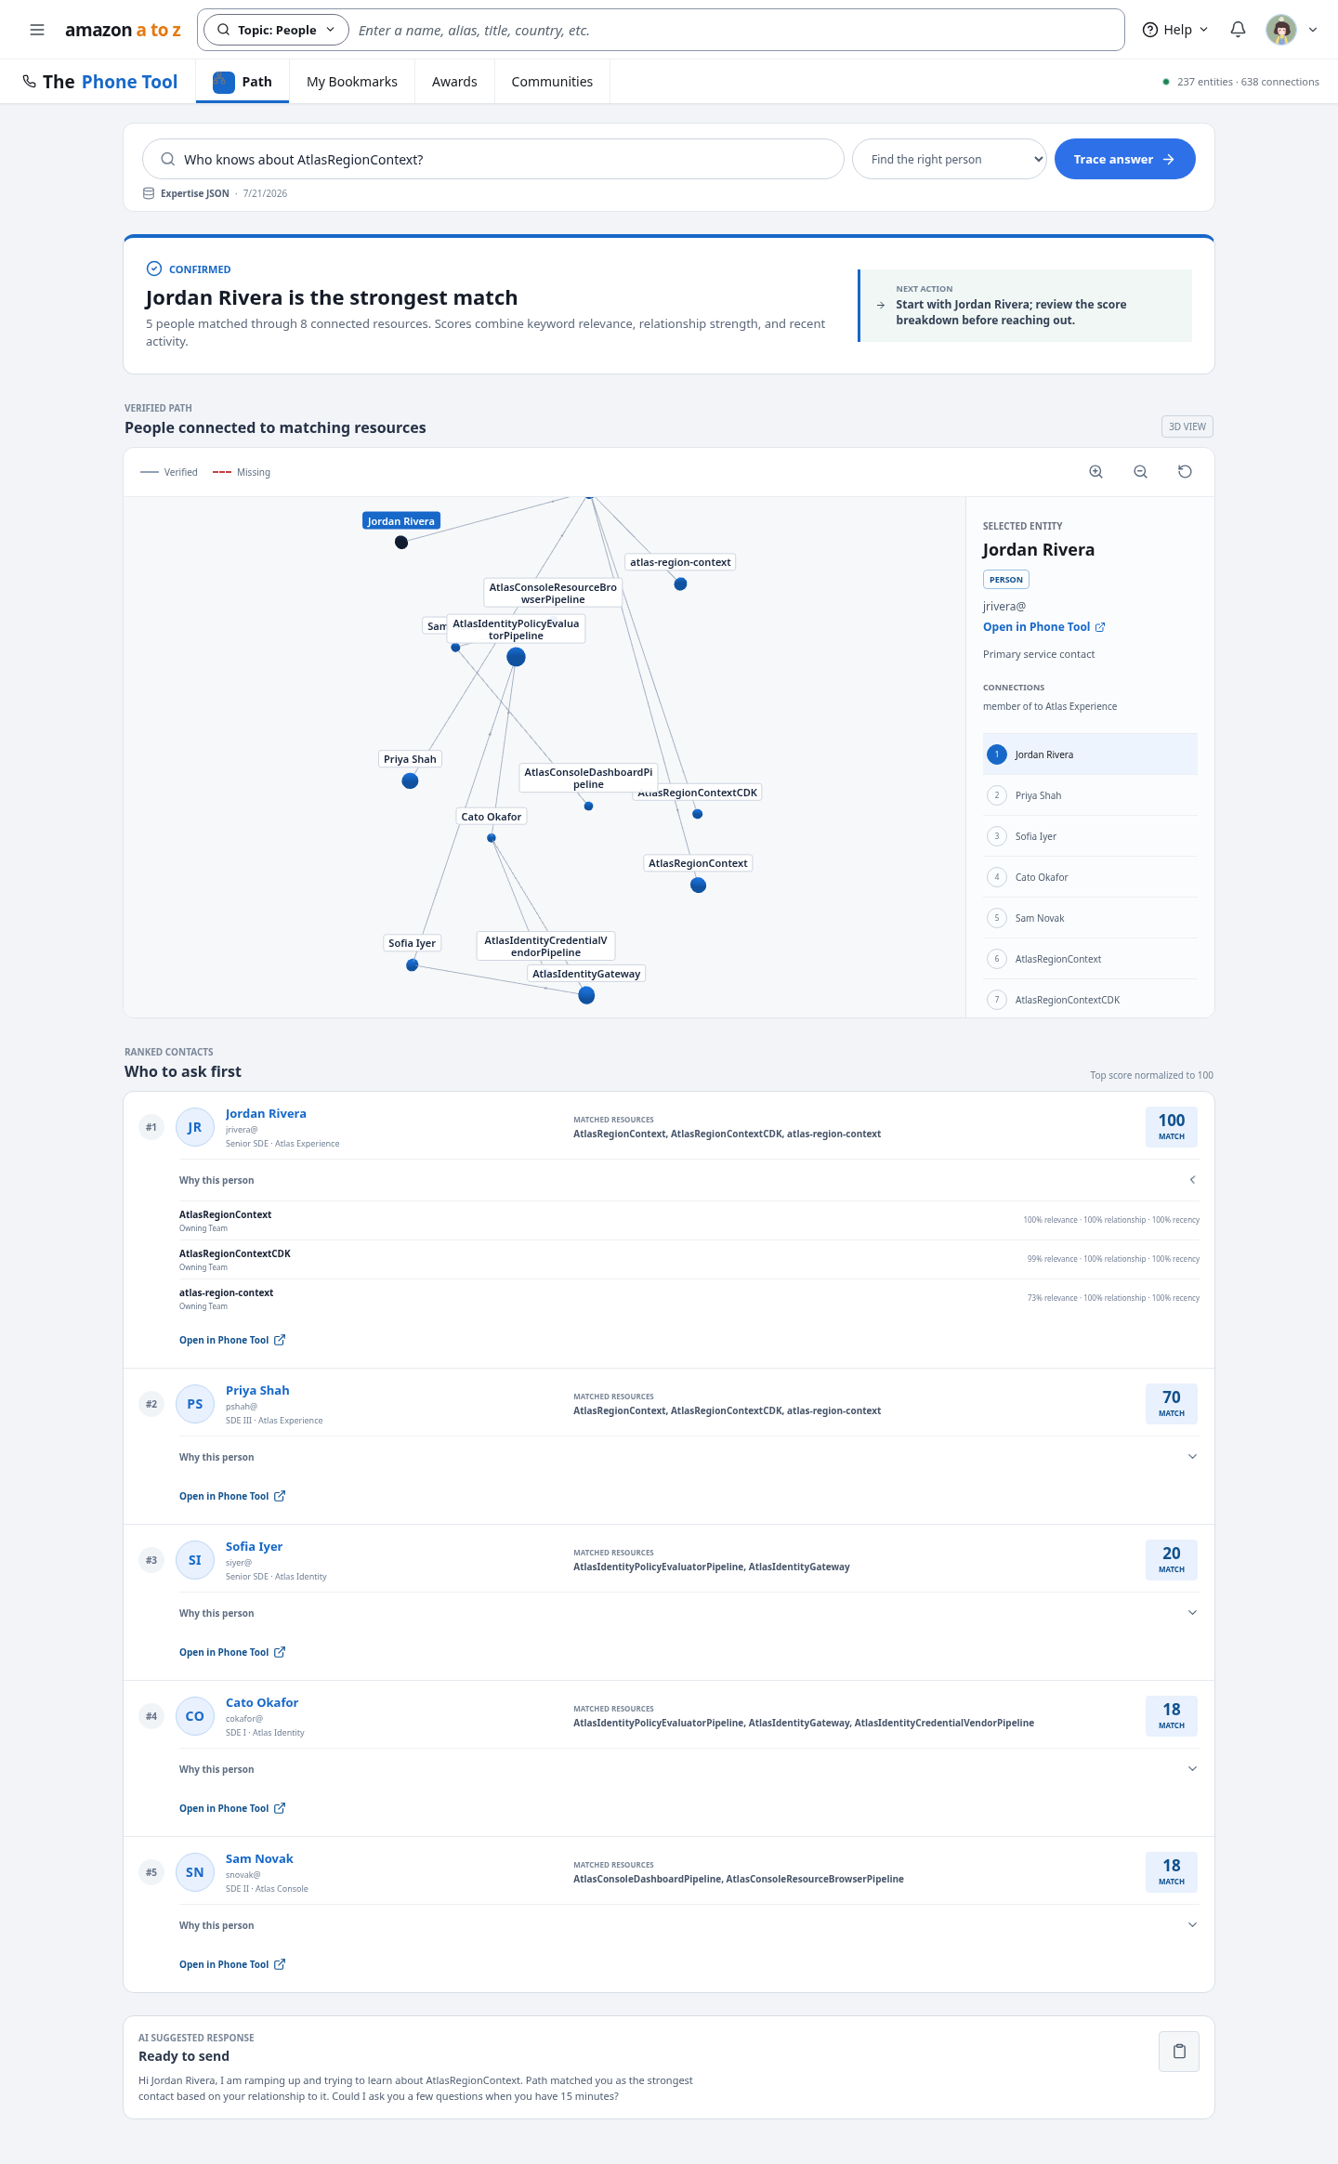Select Sofia Iyer in connections list
This screenshot has height=2164, width=1338.
[1090, 836]
